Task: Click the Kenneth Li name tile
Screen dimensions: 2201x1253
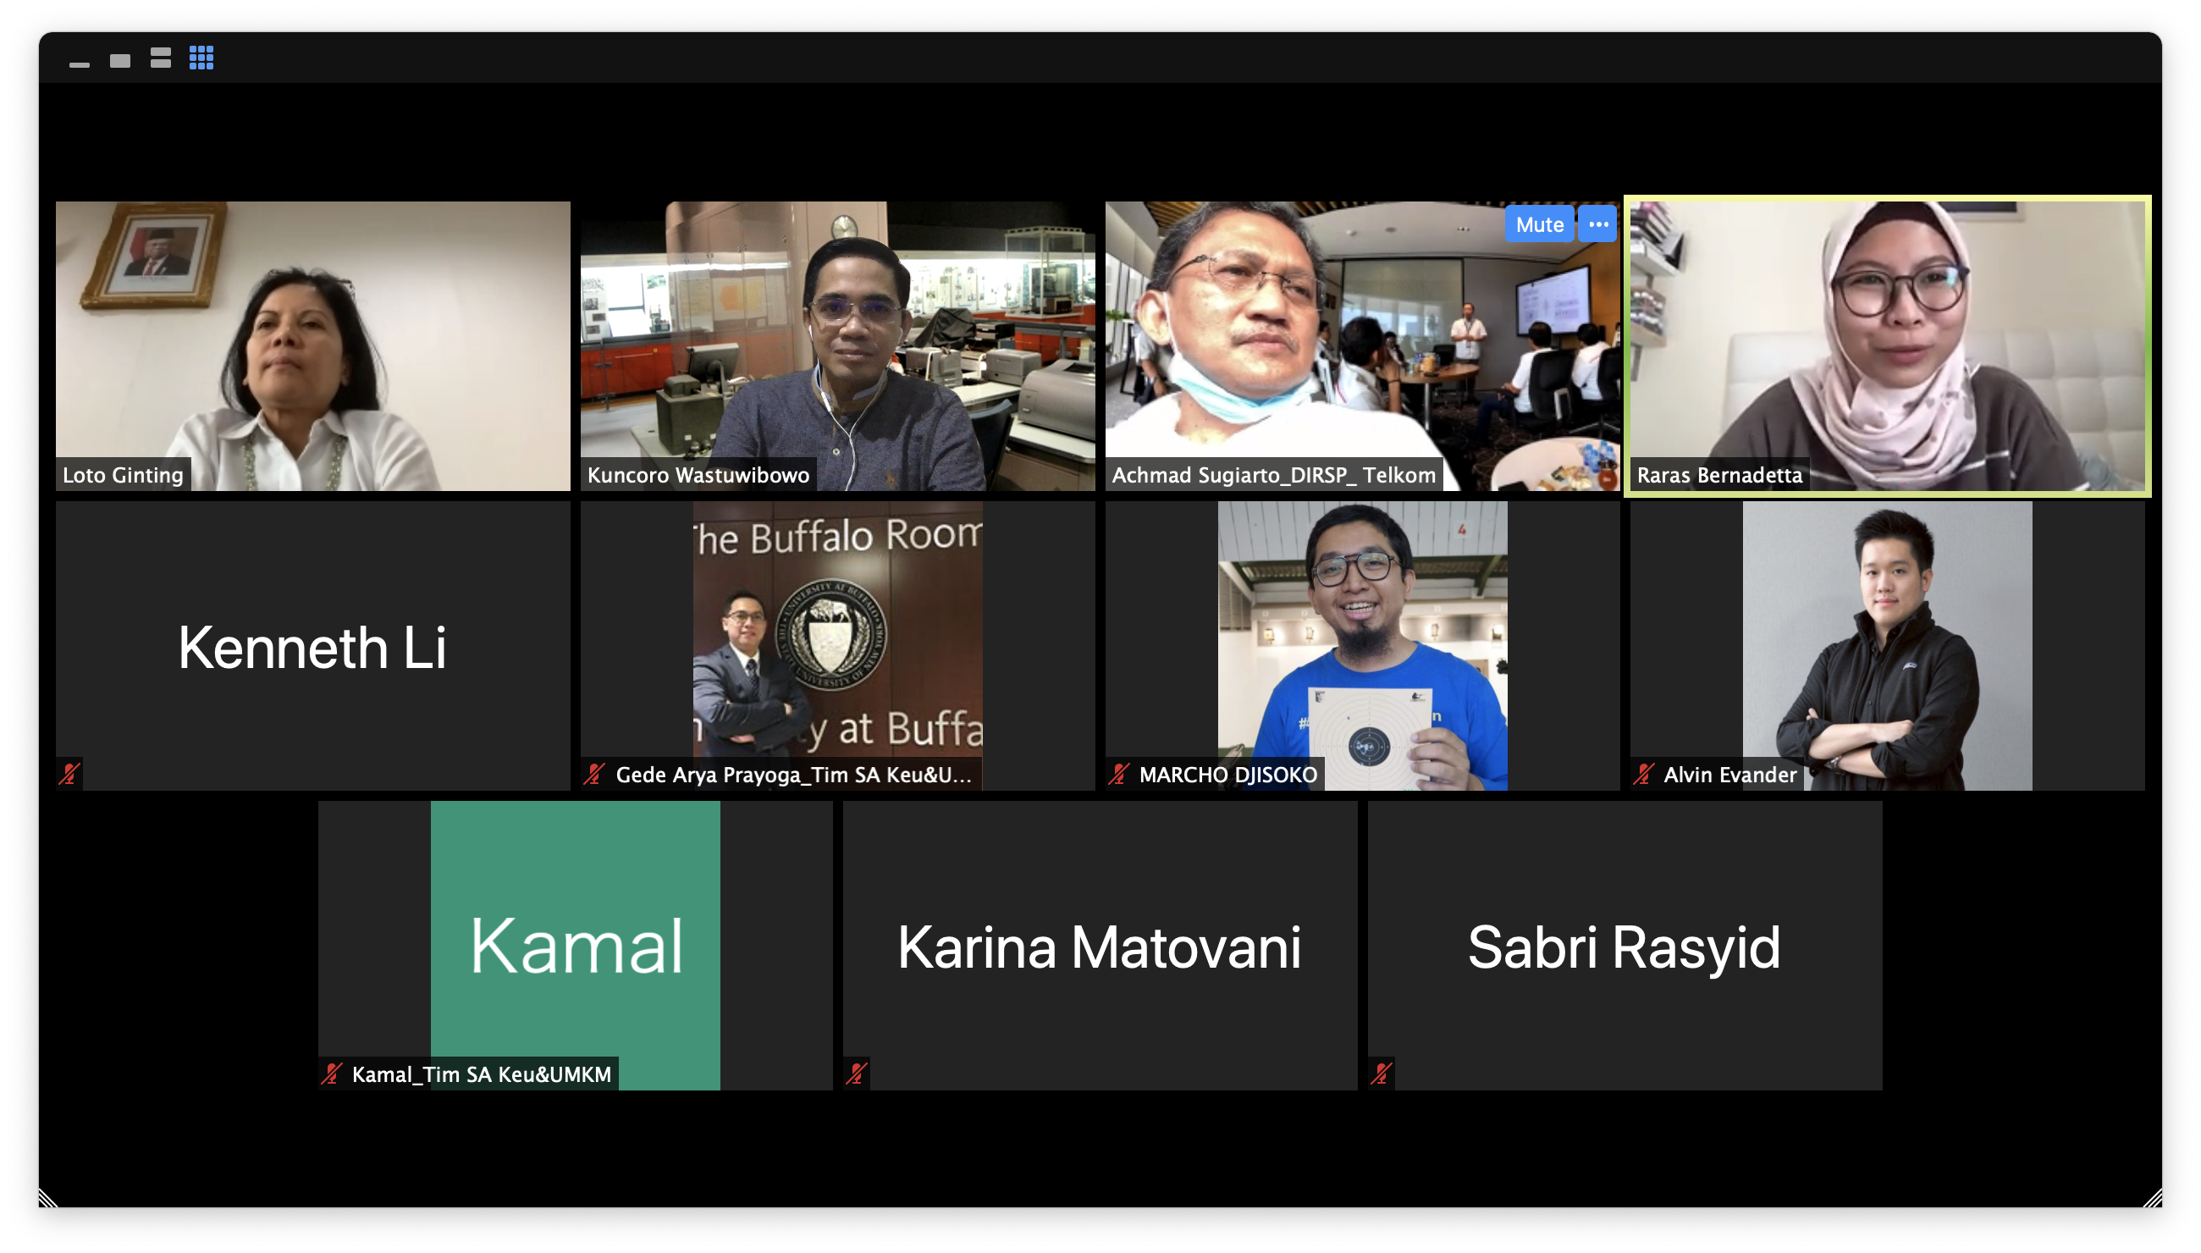Action: [313, 645]
